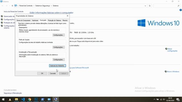
Task: Close the Propriedades do Sistema dialog
Action: (68, 16)
